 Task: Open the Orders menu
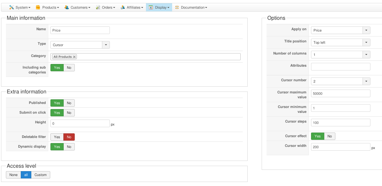point(108,8)
